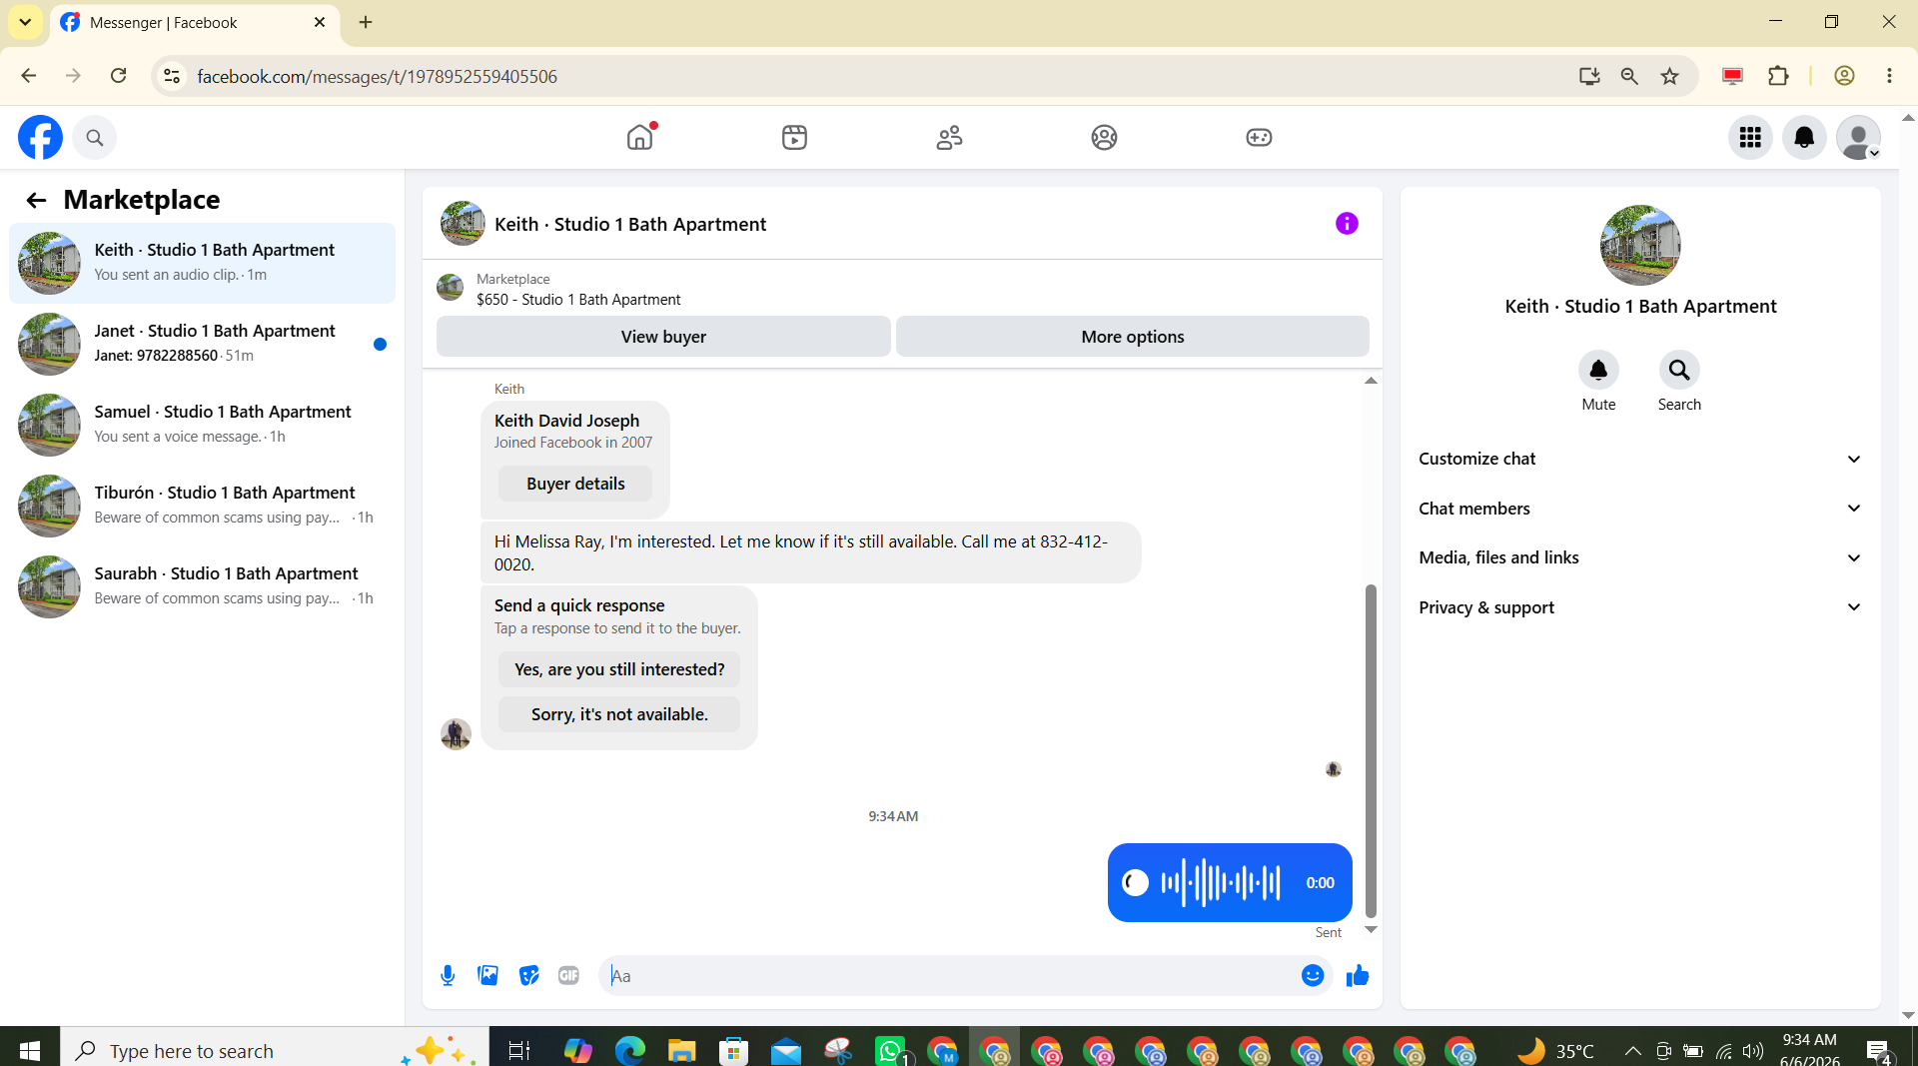Screen dimensions: 1918x1066
Task: Open the conversation information icon
Action: tap(1347, 224)
